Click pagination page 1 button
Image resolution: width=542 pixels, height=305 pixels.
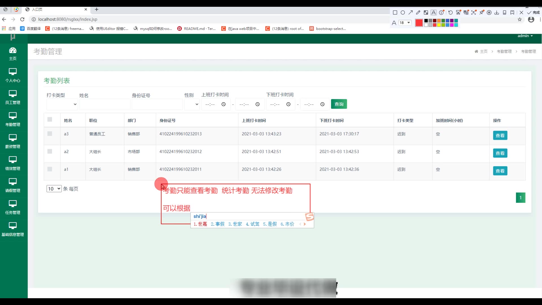(521, 198)
